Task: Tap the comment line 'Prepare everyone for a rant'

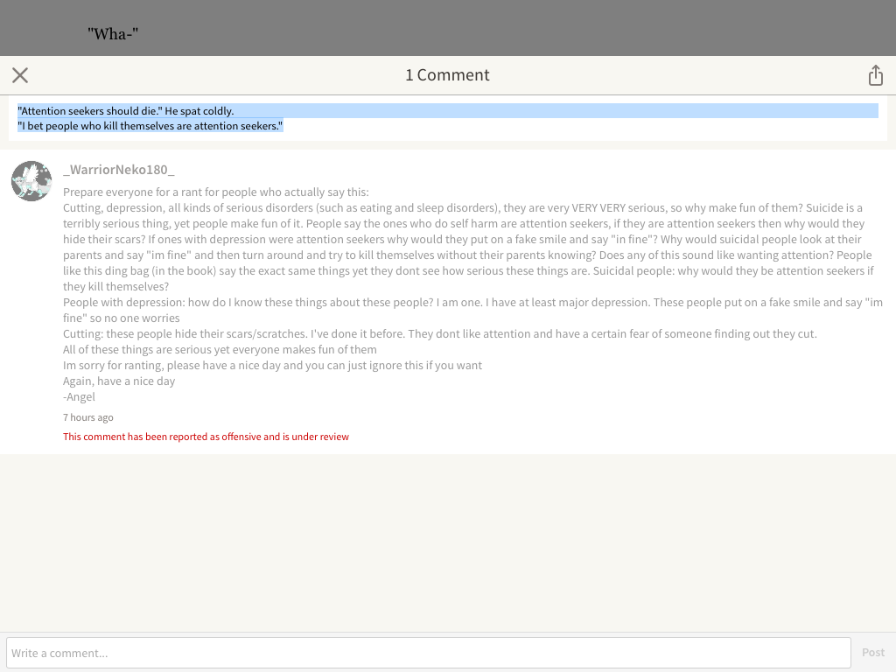Action: point(216,192)
